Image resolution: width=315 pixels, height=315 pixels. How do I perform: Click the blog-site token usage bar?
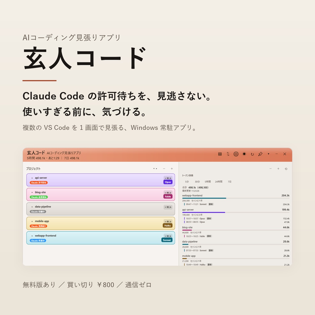click(236, 230)
